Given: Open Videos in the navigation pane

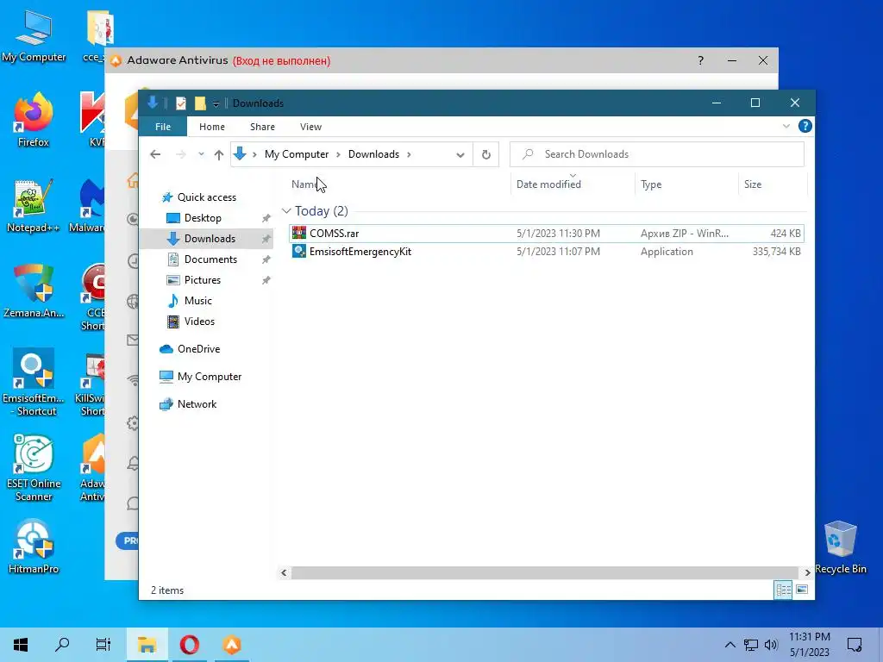Looking at the screenshot, I should (x=199, y=322).
